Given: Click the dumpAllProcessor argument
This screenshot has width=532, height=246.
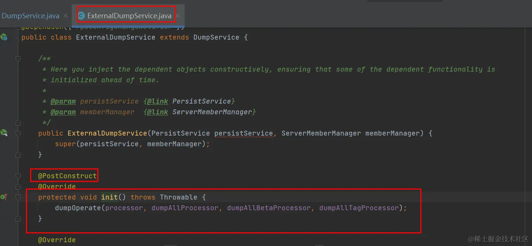Looking at the screenshot, I should [x=185, y=208].
